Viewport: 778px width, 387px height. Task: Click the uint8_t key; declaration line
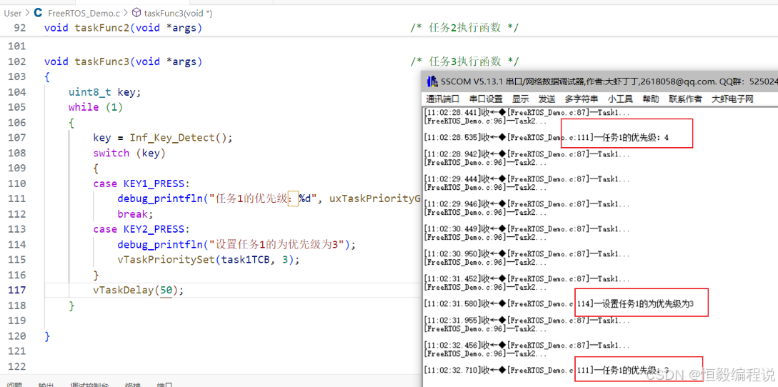click(x=105, y=92)
